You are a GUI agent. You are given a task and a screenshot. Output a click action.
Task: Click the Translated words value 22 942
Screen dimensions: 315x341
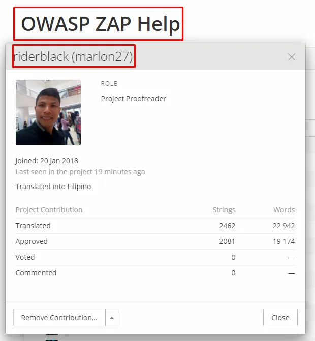[x=283, y=226]
